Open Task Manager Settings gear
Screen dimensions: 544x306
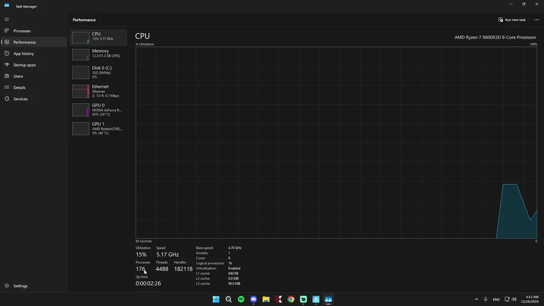[6, 286]
